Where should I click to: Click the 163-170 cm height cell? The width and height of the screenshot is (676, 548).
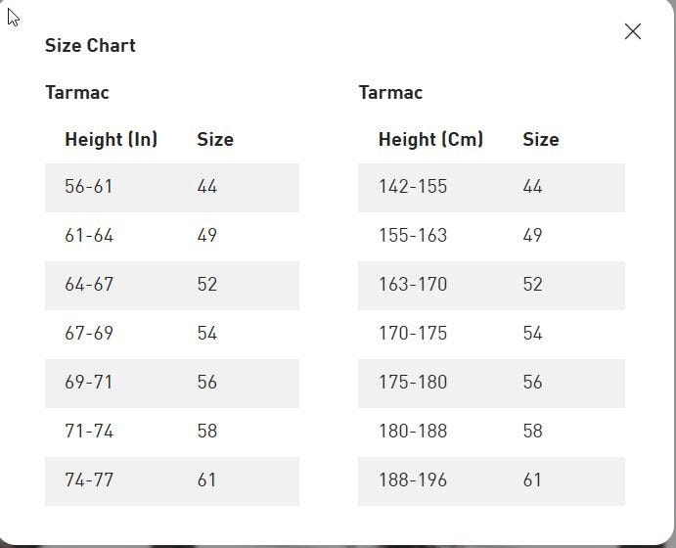click(x=413, y=285)
